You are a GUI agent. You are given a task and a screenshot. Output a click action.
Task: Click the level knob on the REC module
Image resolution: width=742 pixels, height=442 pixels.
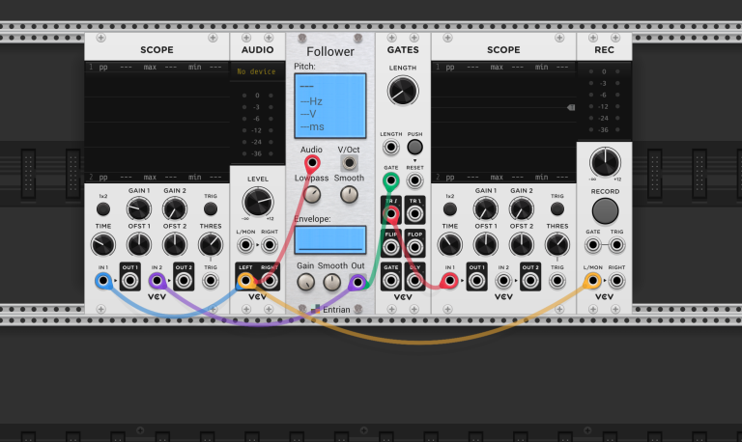coord(605,162)
